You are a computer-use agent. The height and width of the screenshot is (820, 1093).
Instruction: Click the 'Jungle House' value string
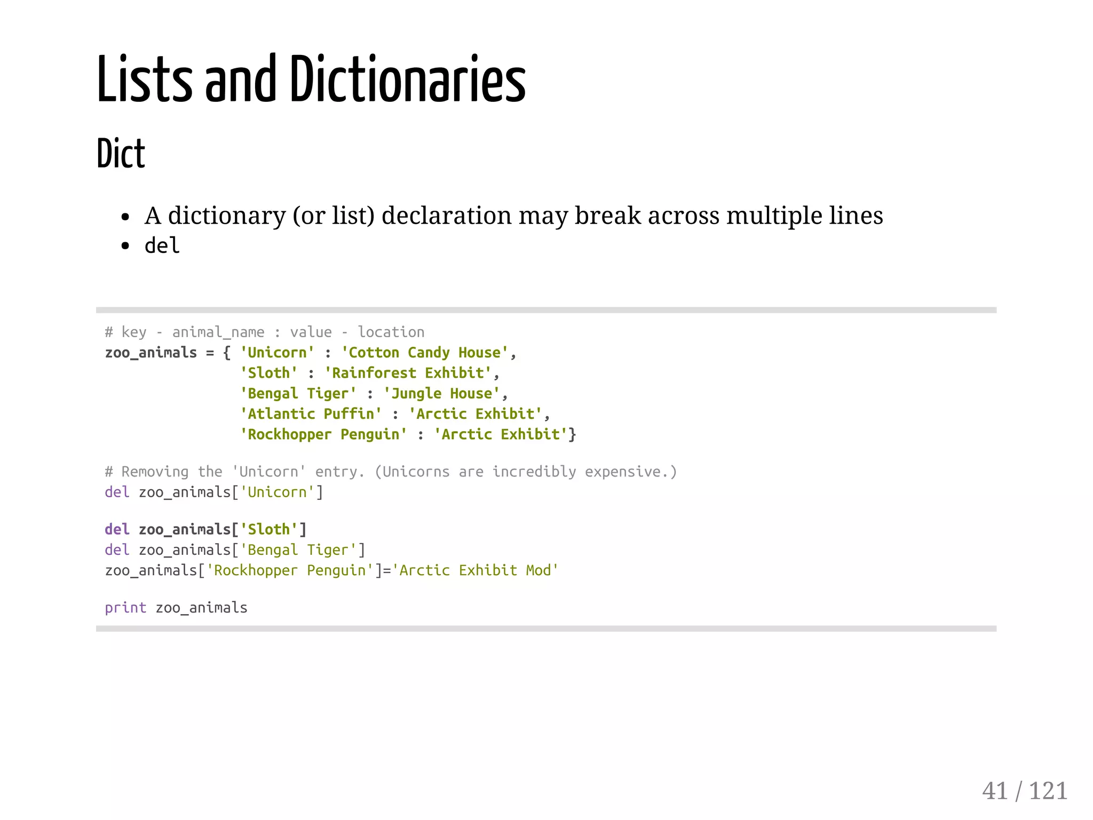(441, 394)
